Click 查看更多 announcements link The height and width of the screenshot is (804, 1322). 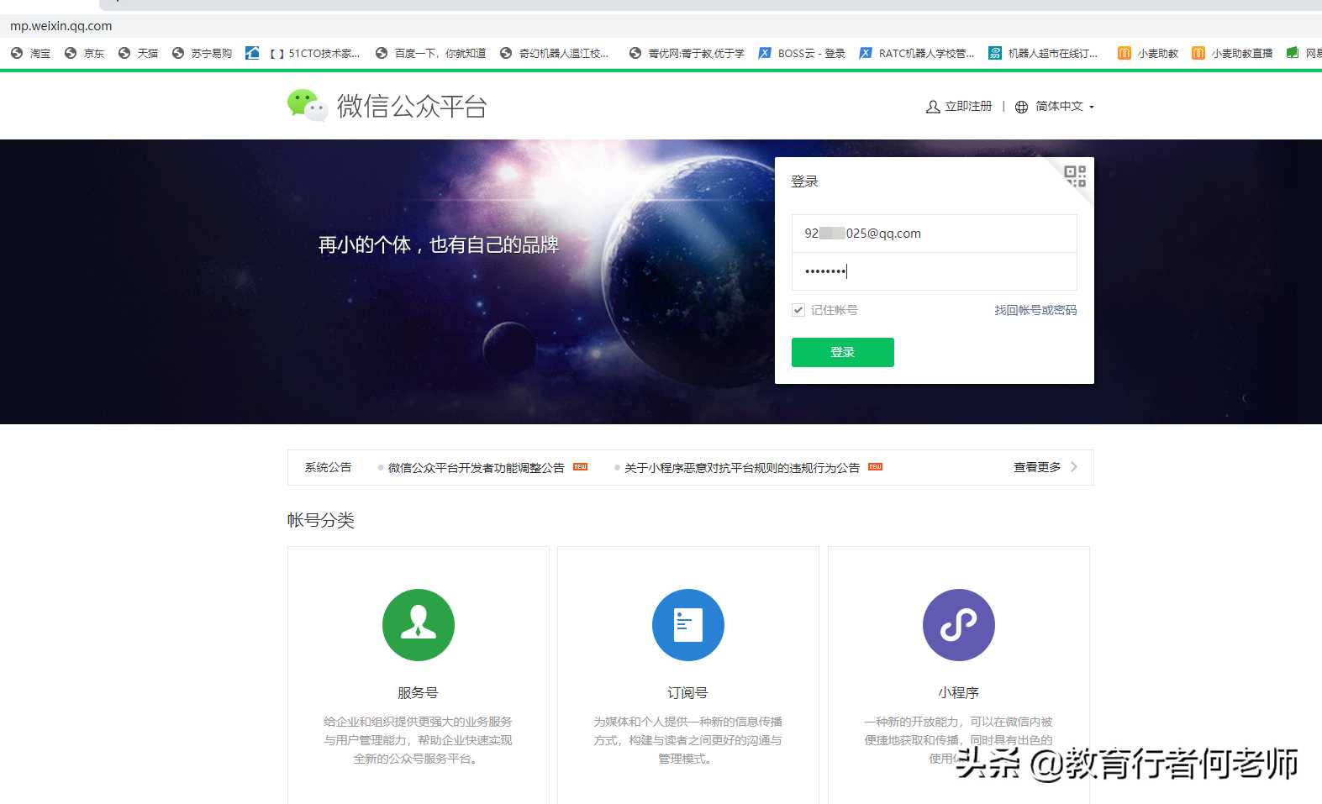(1037, 467)
